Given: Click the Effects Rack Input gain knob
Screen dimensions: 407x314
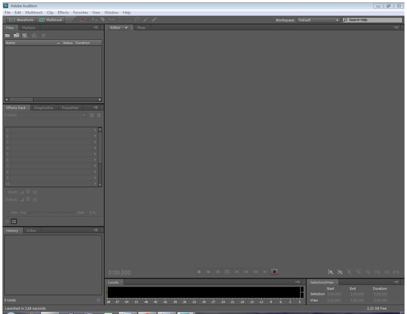Looking at the screenshot, I should (28, 192).
